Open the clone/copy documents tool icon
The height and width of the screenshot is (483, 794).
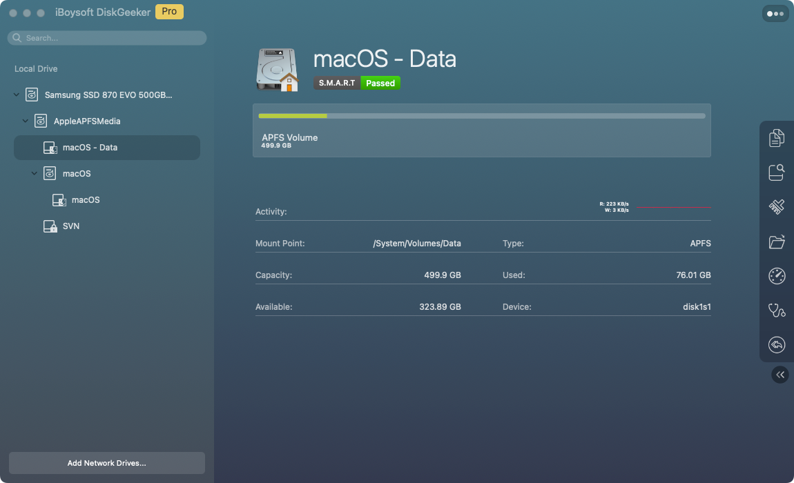coord(776,138)
